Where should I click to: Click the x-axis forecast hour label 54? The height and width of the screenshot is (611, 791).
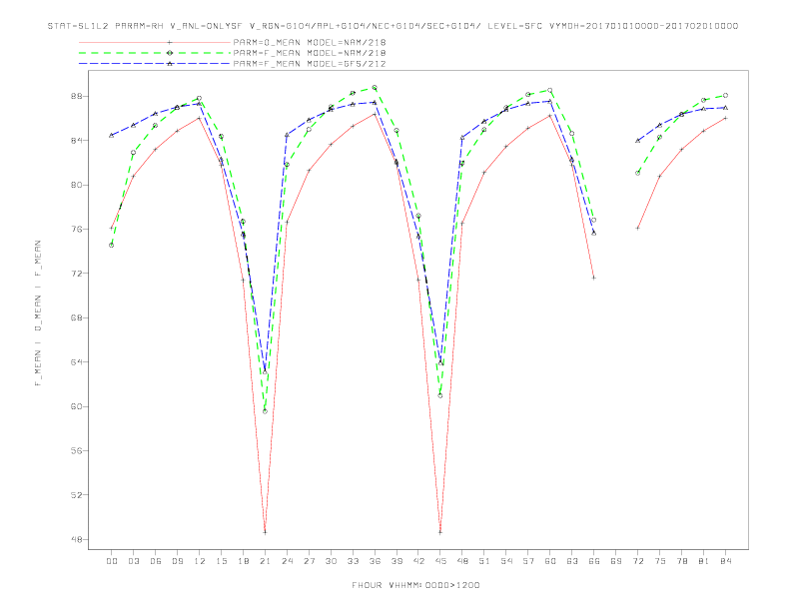coord(506,561)
